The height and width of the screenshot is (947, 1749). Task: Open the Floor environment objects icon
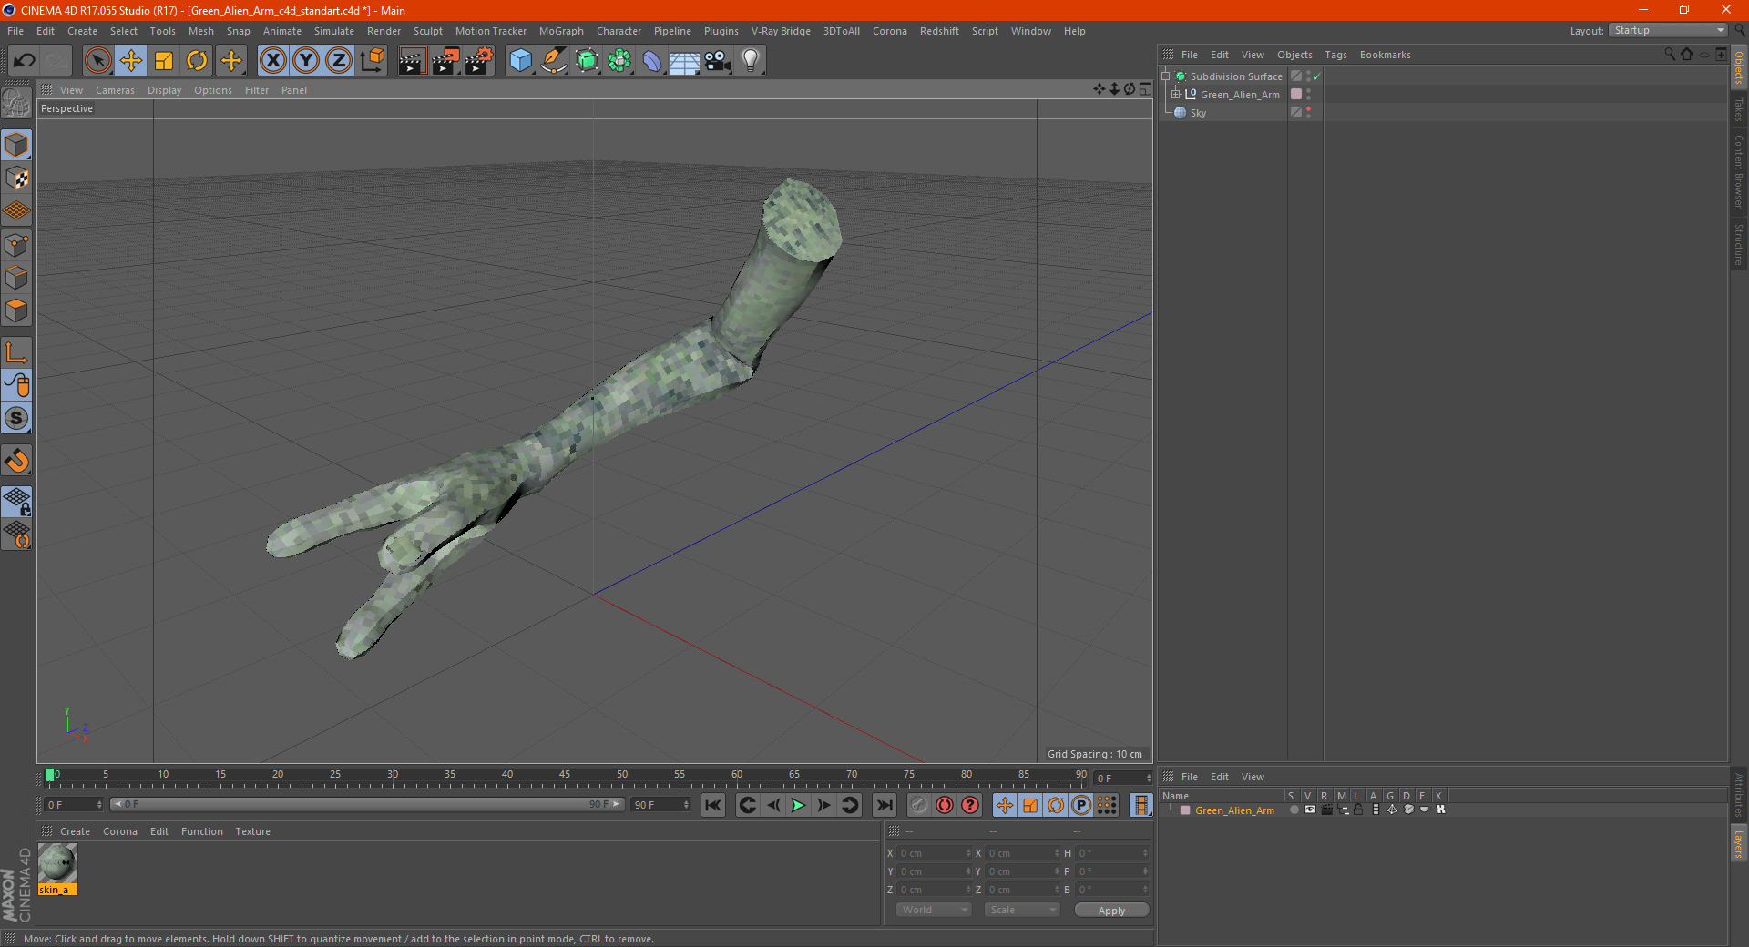tap(685, 61)
